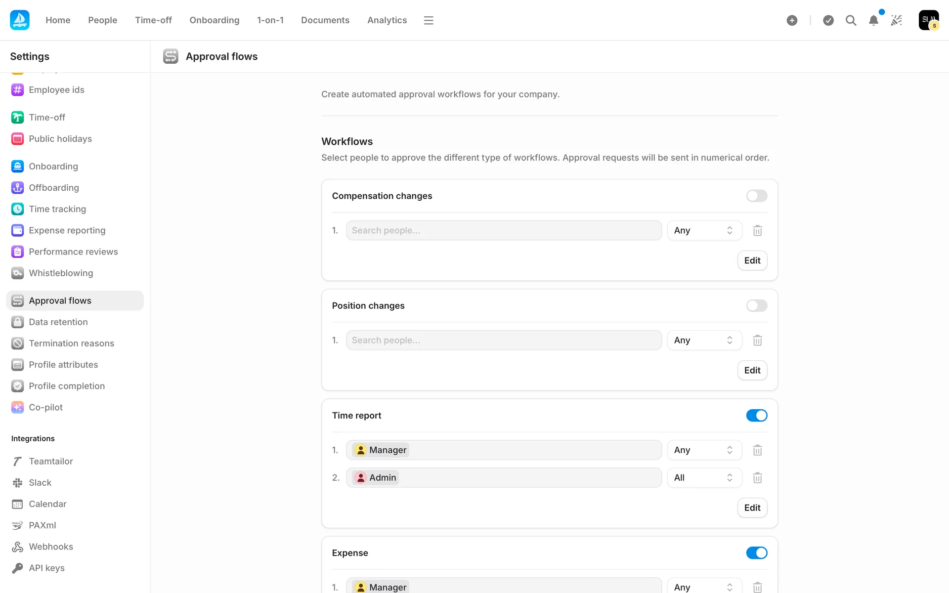949x593 pixels.
Task: Disable the Time report workflow toggle
Action: [756, 416]
